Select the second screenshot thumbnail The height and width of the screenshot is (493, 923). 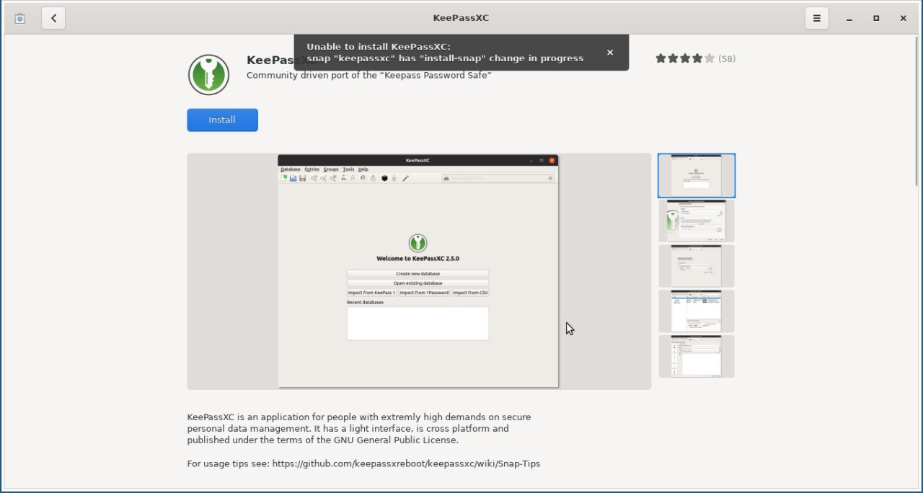pos(697,221)
